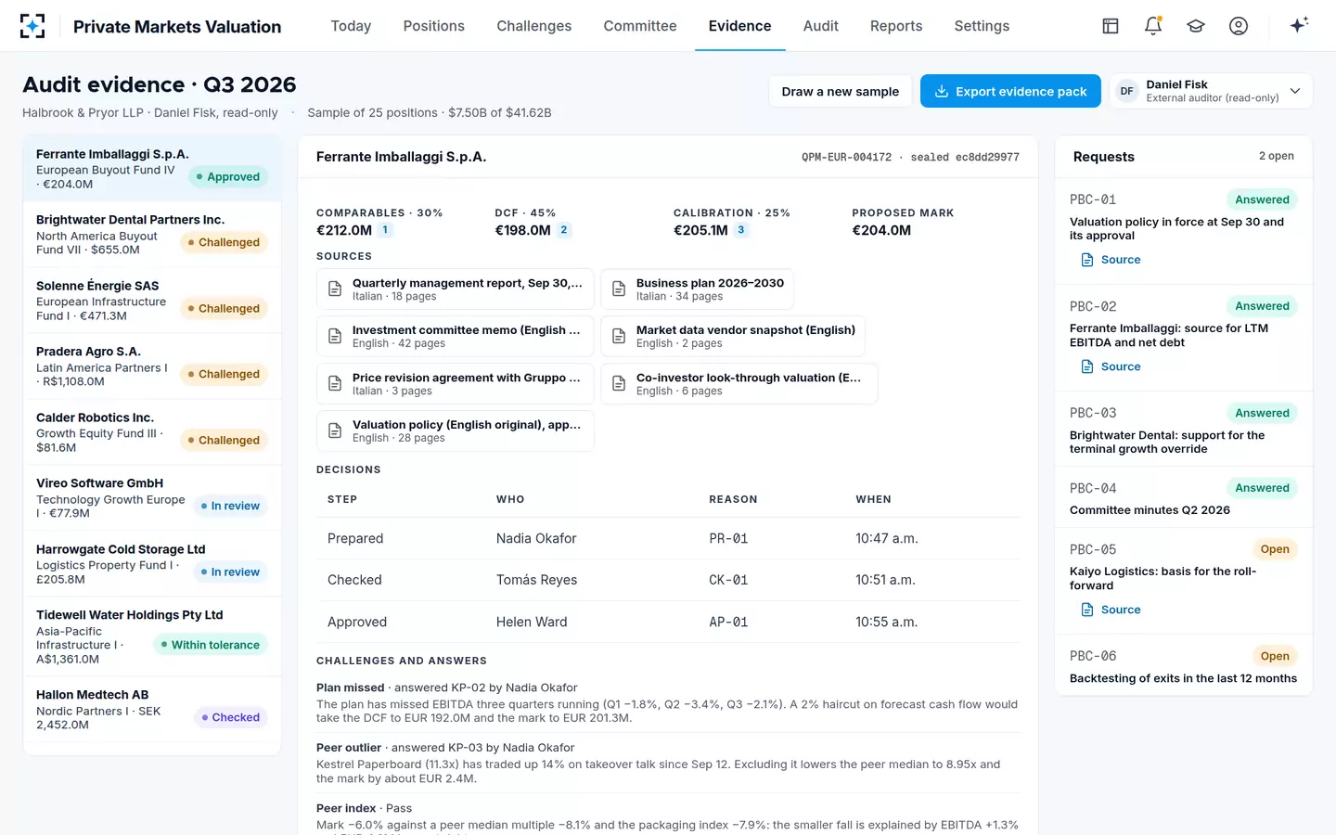This screenshot has width=1336, height=835.
Task: Open the layout panel icon in header
Action: tap(1111, 26)
